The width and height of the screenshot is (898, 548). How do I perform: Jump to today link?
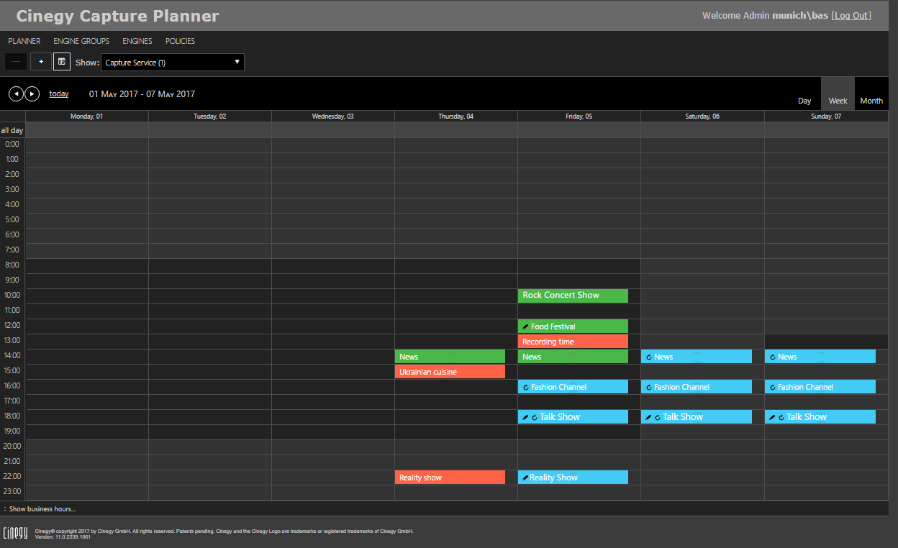(x=59, y=93)
